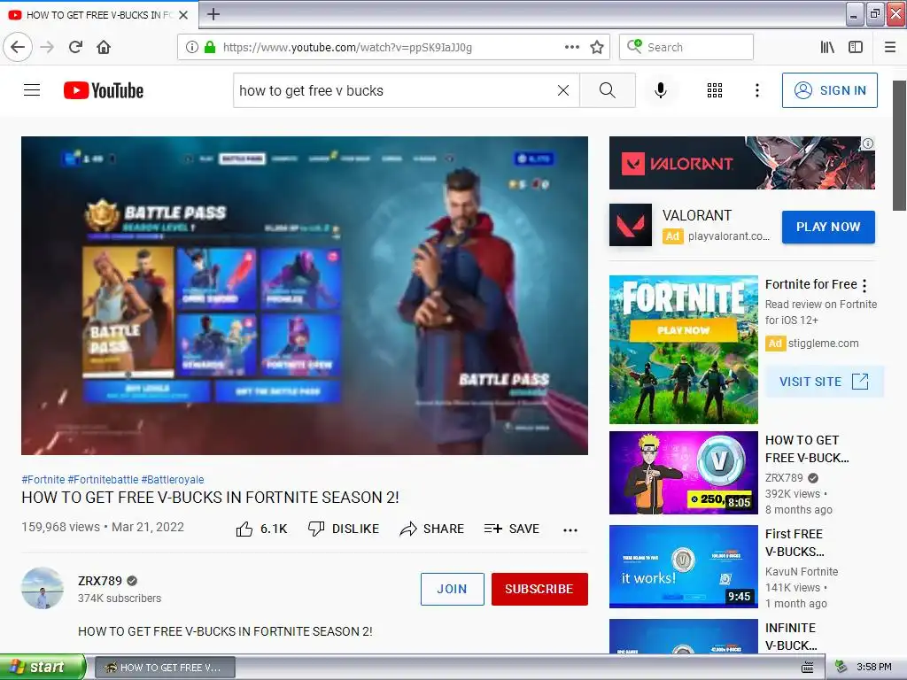The image size is (907, 680).
Task: Click the #Fortnitebattle hashtag link
Action: (103, 479)
